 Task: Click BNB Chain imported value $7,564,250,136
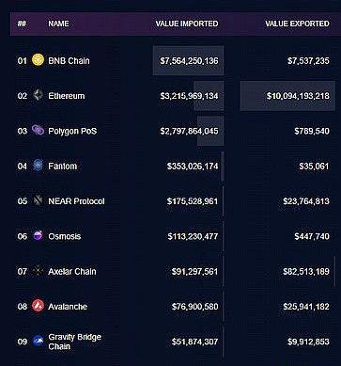coord(189,61)
